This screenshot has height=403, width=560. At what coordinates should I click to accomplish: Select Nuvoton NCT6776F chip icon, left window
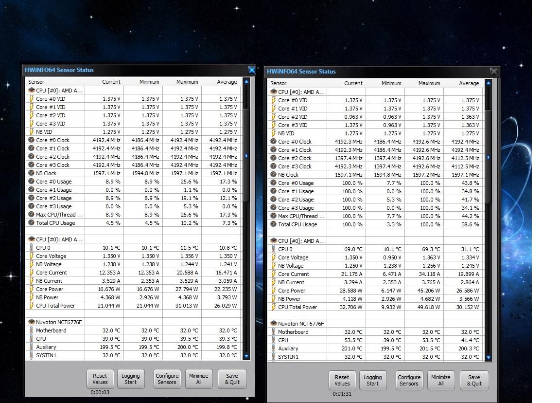click(32, 322)
